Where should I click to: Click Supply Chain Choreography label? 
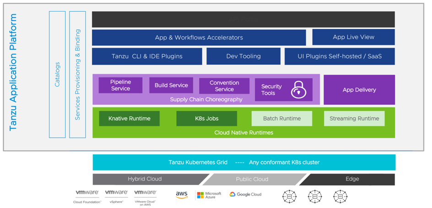(206, 99)
